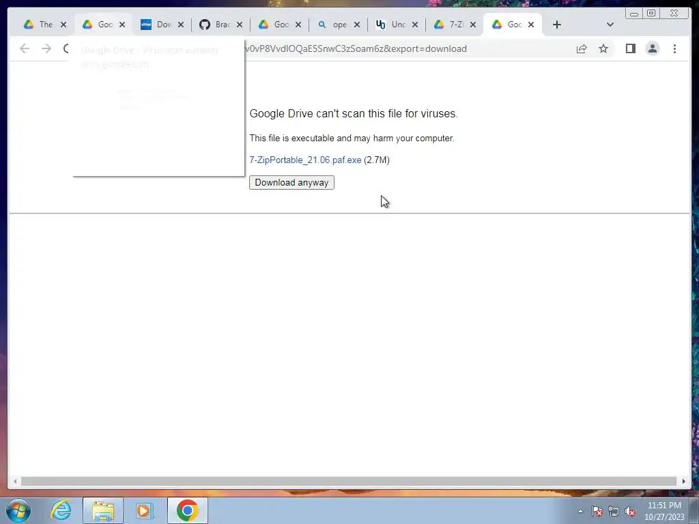699x524 pixels.
Task: Close the ope search tab
Action: pyautogui.click(x=356, y=25)
